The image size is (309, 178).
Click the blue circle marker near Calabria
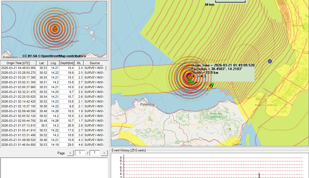click(270, 61)
